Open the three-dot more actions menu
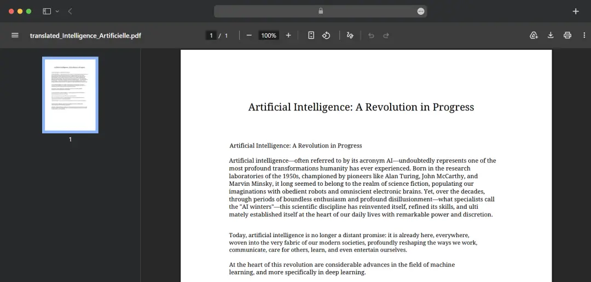The width and height of the screenshot is (591, 282). (584, 36)
